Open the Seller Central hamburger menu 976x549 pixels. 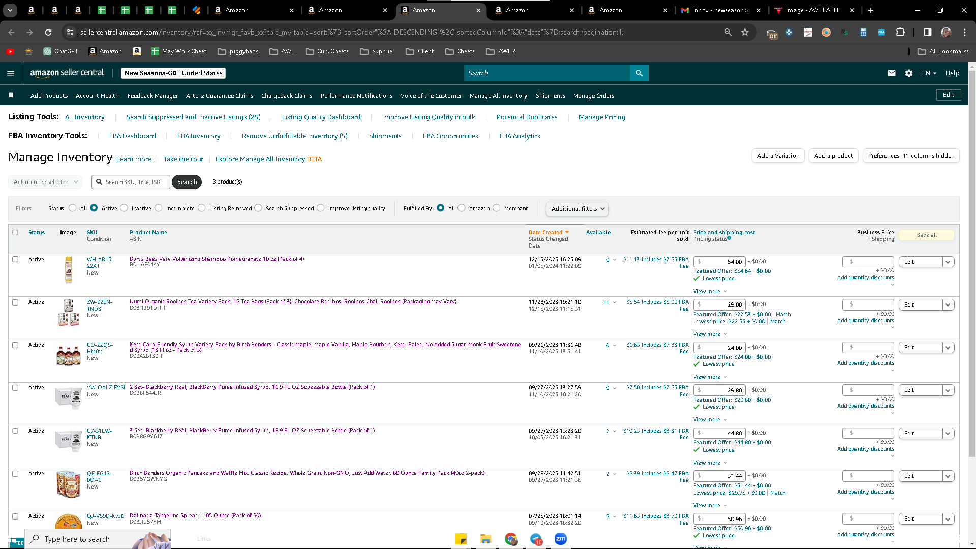click(11, 73)
